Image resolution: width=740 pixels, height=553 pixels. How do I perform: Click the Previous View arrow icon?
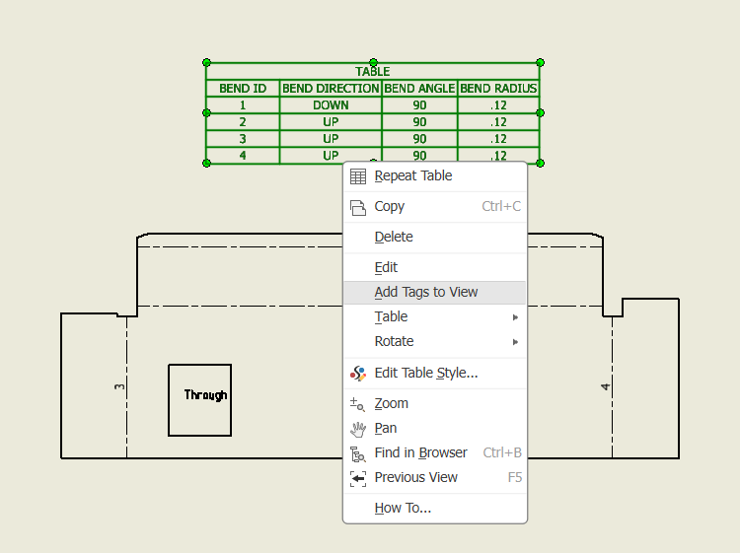coord(358,478)
